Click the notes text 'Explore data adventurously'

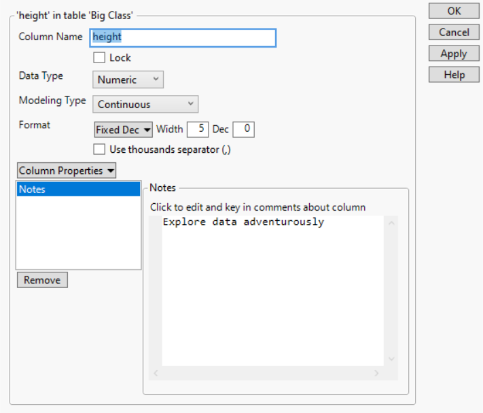coord(243,221)
